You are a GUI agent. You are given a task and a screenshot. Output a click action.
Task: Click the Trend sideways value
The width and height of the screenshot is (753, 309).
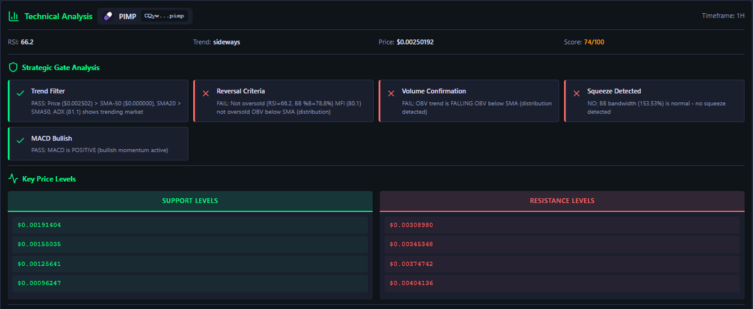[226, 42]
